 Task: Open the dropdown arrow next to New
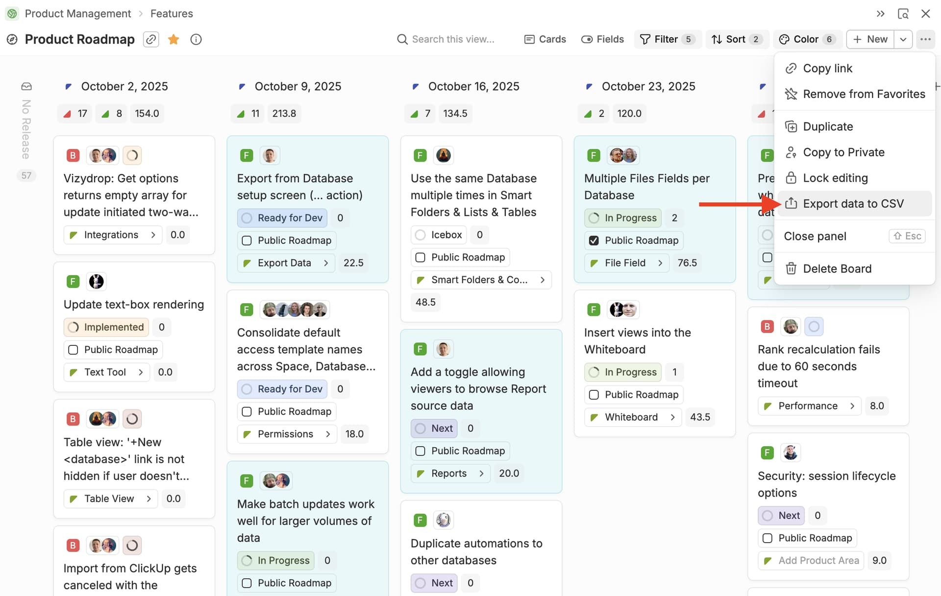point(903,39)
